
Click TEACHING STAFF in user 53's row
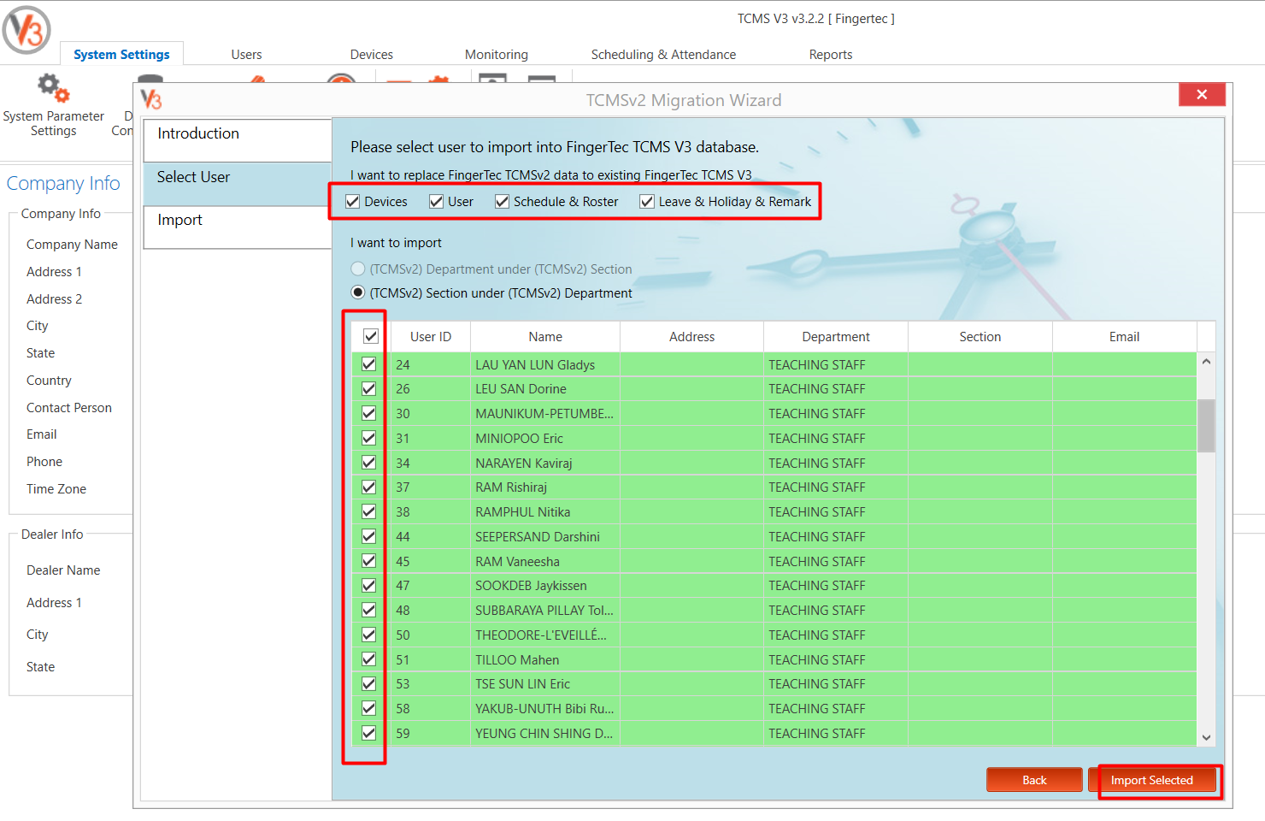click(817, 684)
